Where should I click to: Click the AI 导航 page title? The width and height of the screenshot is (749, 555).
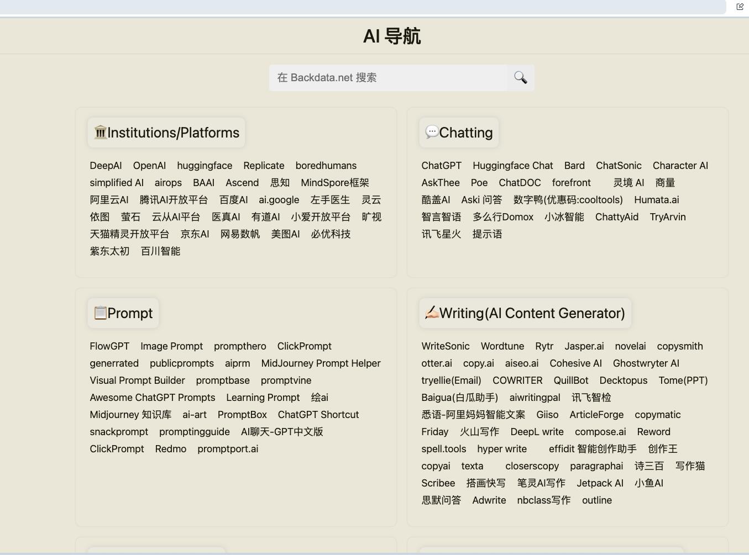coord(391,36)
